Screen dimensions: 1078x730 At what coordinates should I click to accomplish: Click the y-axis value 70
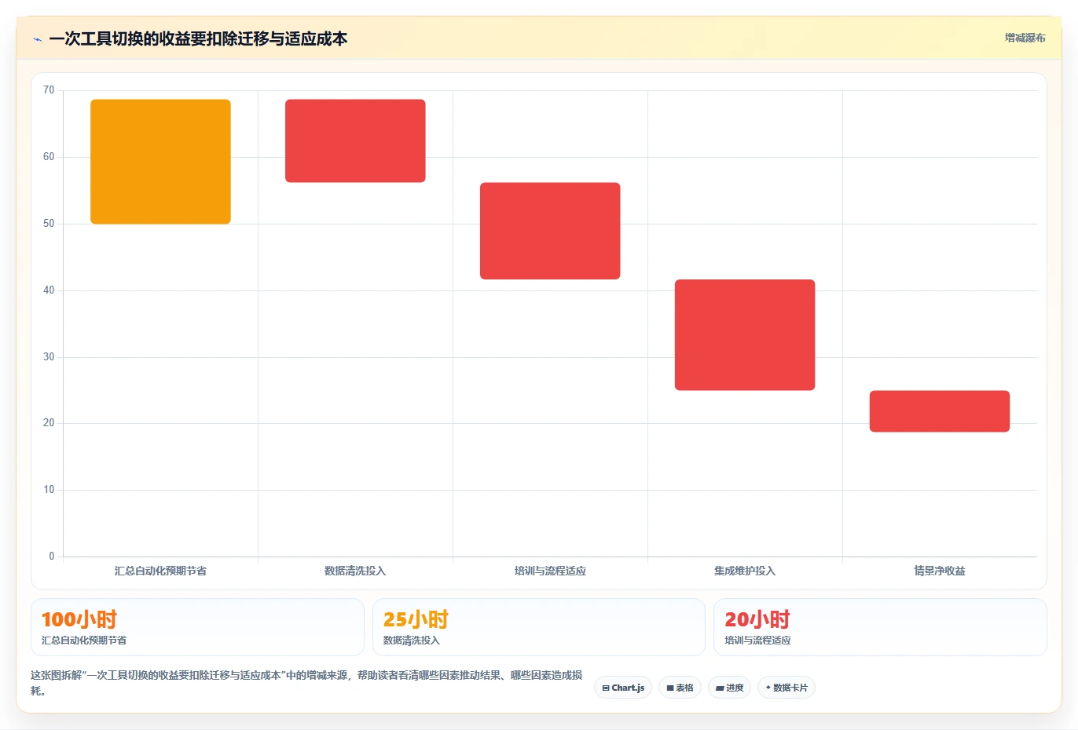pos(49,90)
